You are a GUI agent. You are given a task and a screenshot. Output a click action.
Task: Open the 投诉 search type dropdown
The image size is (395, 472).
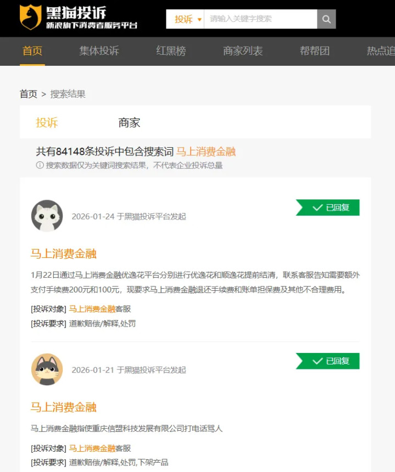tap(185, 19)
